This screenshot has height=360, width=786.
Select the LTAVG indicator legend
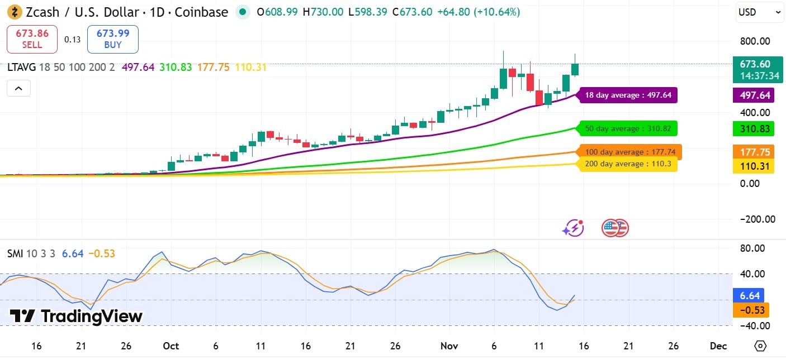21,66
